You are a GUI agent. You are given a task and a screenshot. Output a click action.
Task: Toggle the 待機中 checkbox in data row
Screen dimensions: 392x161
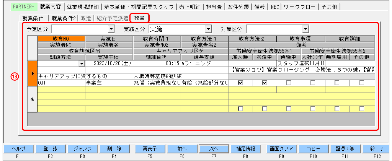(289, 83)
